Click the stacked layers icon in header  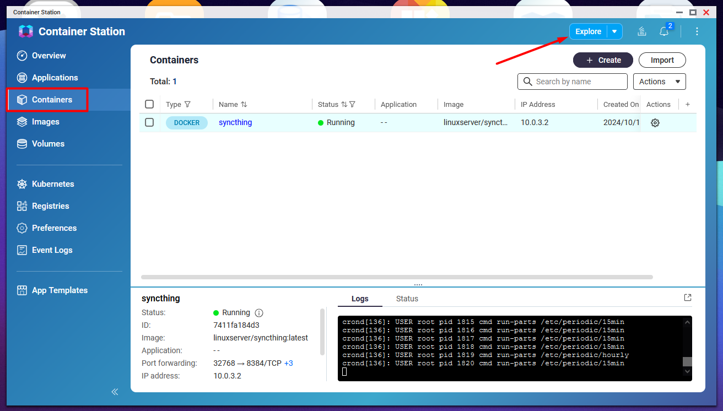[642, 32]
